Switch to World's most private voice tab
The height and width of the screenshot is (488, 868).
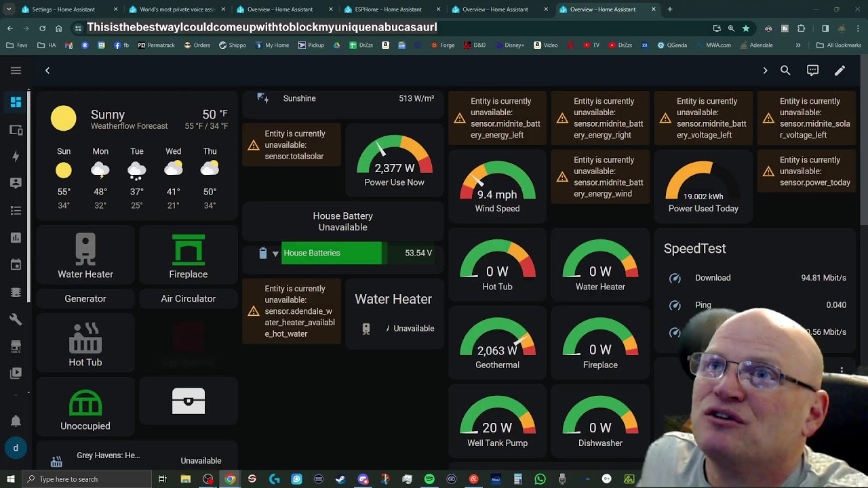177,9
